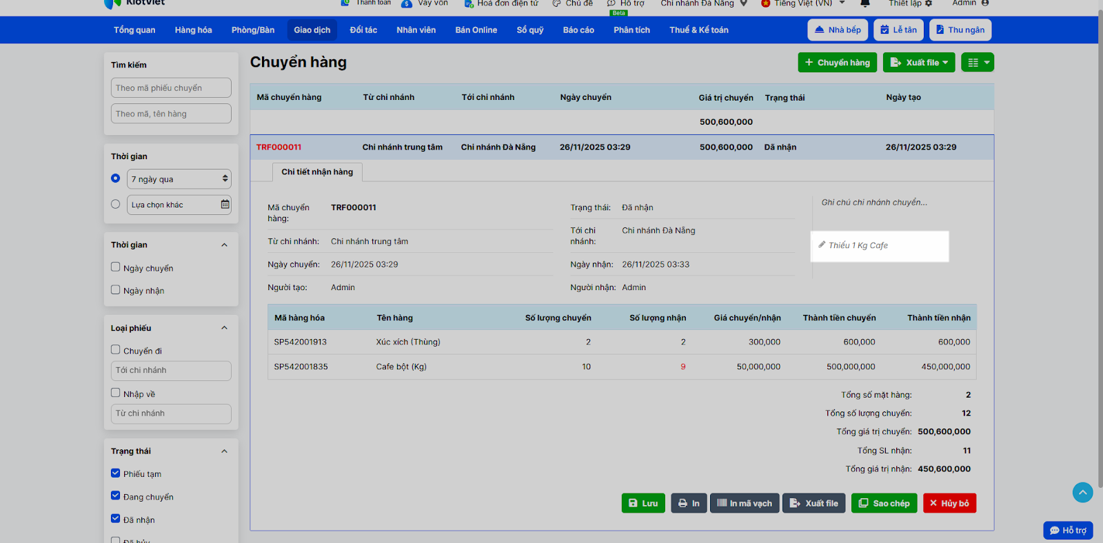Open Thiết lập settings gear
This screenshot has width=1103, height=543.
click(910, 3)
